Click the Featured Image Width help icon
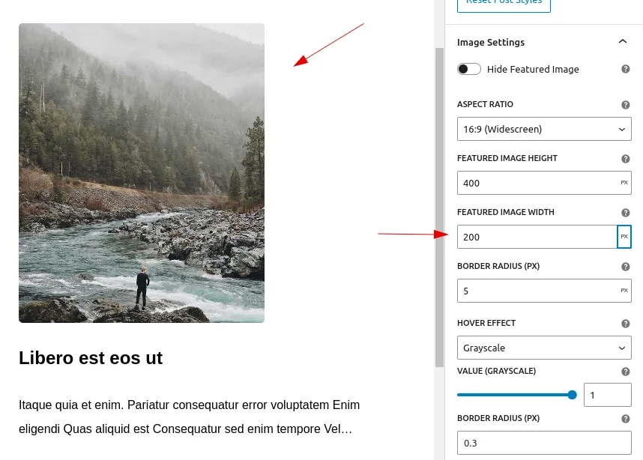This screenshot has width=643, height=460. [x=625, y=213]
